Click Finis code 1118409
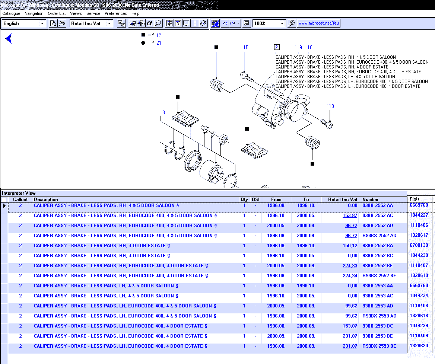The height and width of the screenshot is (364, 435). [419, 336]
